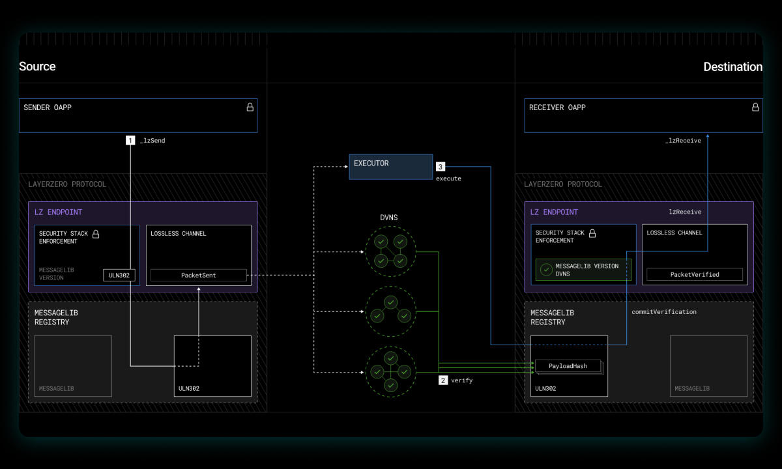The width and height of the screenshot is (782, 469).
Task: Click the "verify" label
Action: click(x=462, y=380)
